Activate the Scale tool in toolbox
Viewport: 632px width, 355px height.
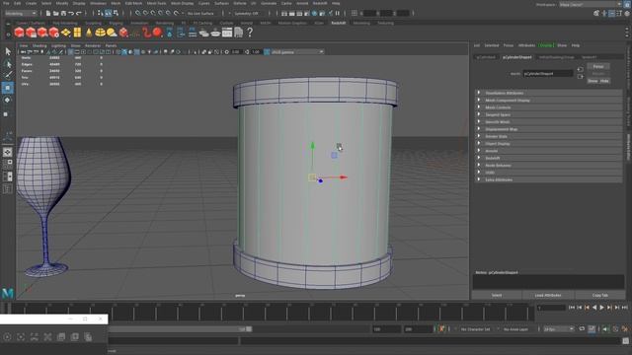pos(6,114)
